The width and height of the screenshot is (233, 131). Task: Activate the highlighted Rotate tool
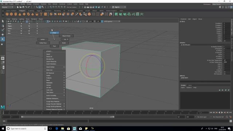coord(3,39)
